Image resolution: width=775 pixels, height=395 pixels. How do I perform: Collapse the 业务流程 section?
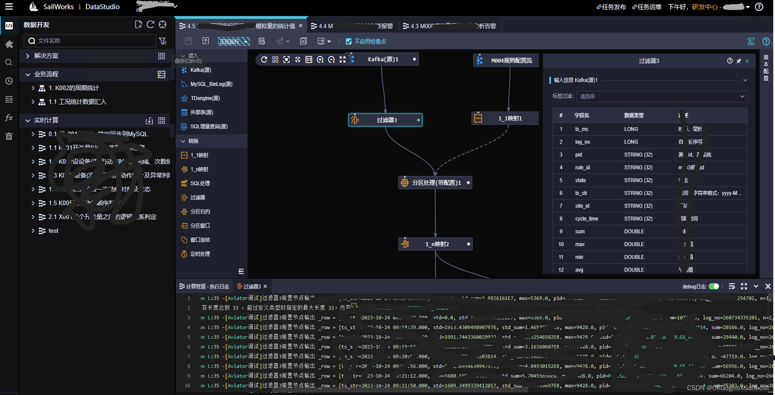pos(28,74)
